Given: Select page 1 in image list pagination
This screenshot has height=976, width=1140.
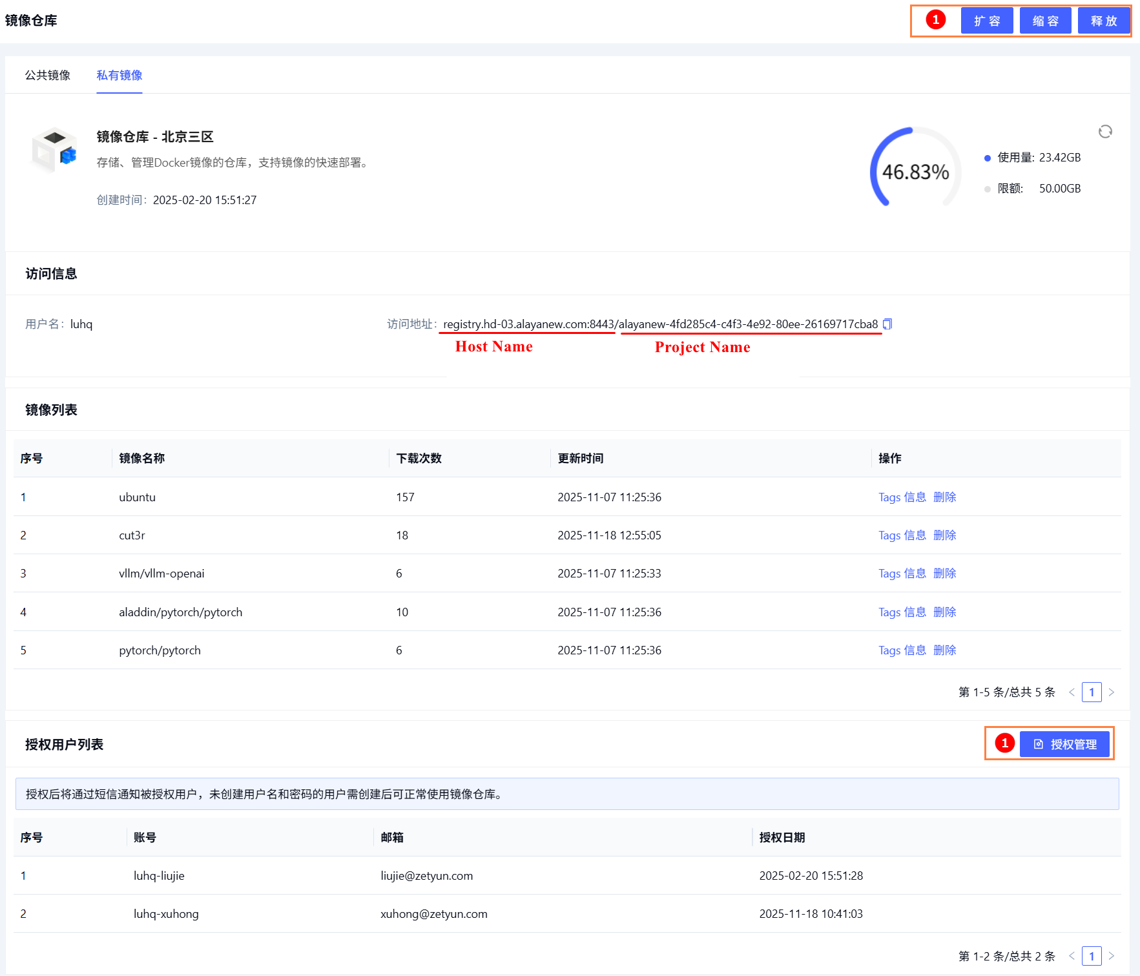Looking at the screenshot, I should 1092,692.
